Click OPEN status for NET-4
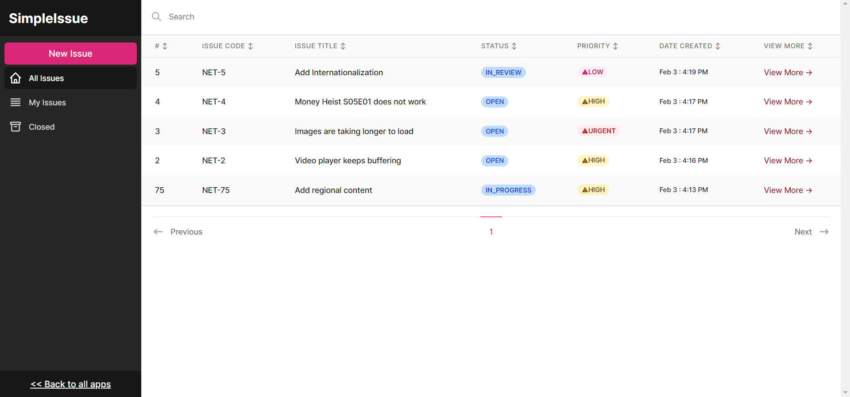This screenshot has height=397, width=850. (495, 102)
